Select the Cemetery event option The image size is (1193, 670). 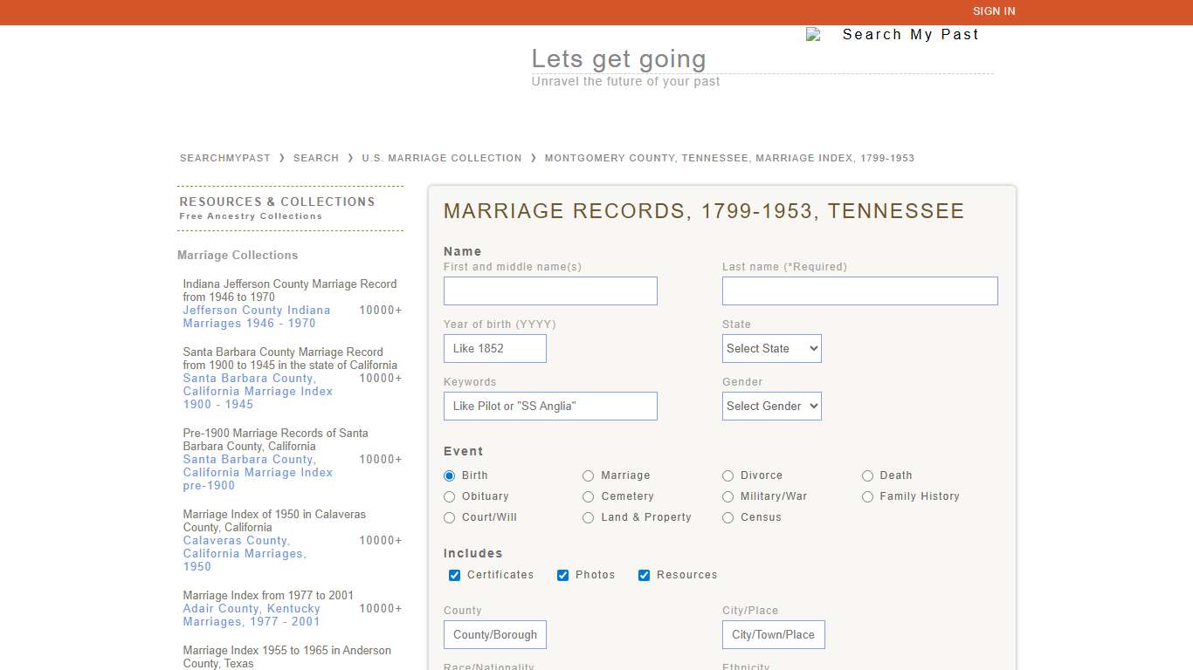pyautogui.click(x=589, y=496)
